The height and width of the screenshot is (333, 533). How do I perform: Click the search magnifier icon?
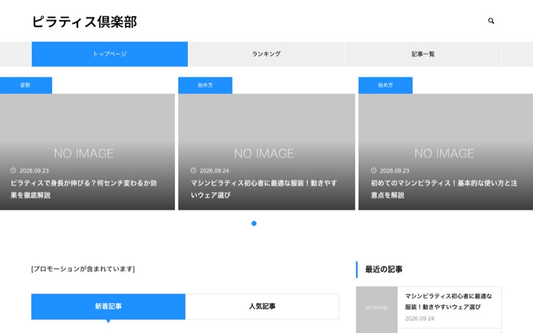pos(491,21)
